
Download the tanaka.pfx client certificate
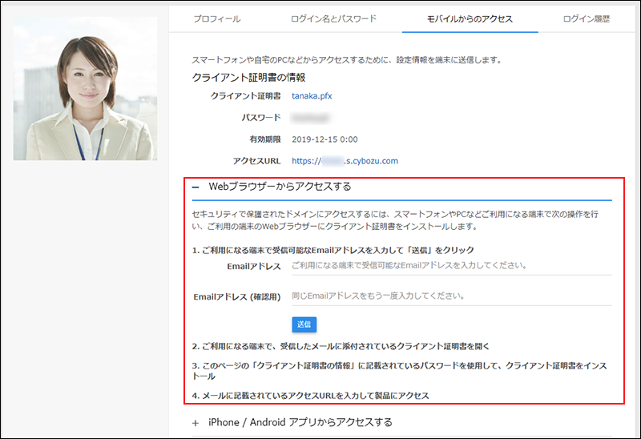312,96
